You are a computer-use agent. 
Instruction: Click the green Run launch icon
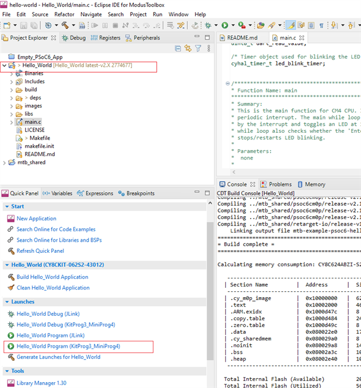click(225, 25)
